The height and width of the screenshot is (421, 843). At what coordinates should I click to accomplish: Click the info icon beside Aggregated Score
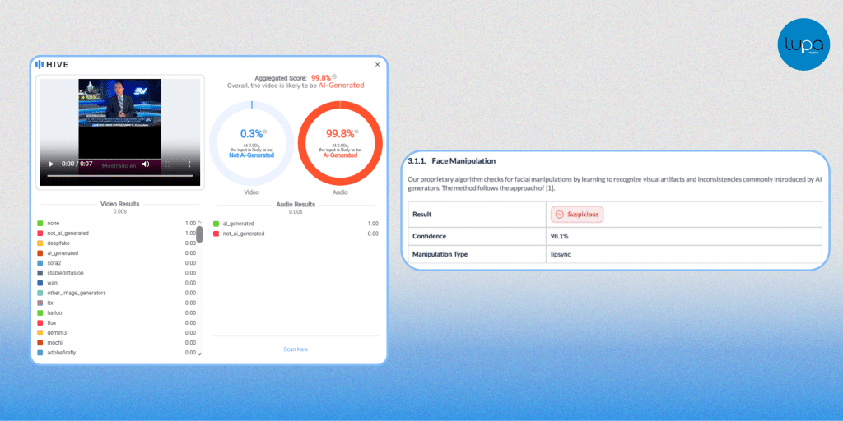(x=334, y=76)
